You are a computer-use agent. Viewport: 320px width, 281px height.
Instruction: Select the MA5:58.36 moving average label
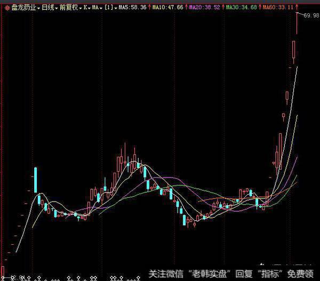pyautogui.click(x=132, y=8)
